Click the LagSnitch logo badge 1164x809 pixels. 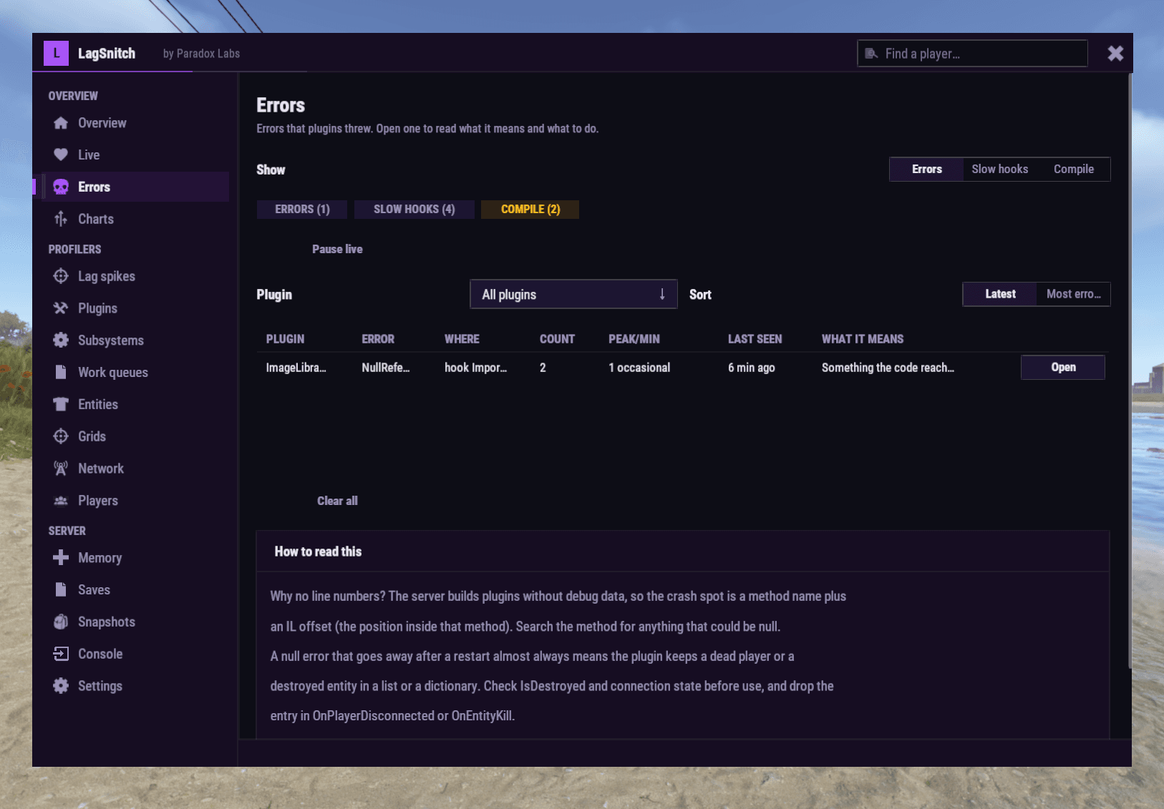pos(56,54)
